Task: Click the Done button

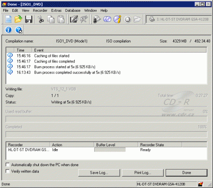Action: (186, 173)
